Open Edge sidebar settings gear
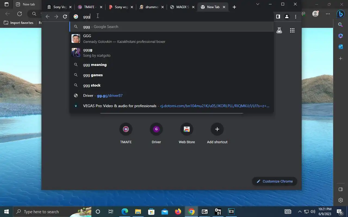Screen dimensions: 348x217 point(340,200)
